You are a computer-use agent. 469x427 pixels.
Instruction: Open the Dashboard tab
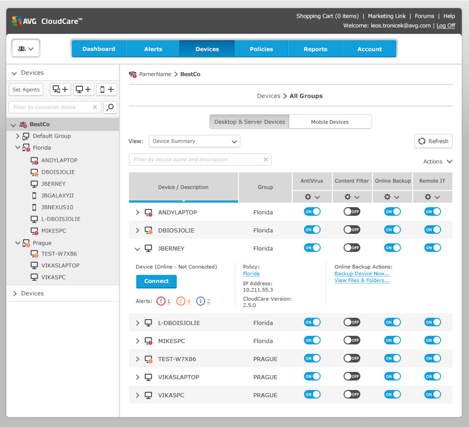point(98,49)
